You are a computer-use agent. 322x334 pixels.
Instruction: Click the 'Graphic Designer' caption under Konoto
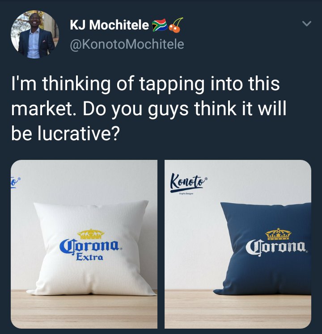pyautogui.click(x=186, y=194)
